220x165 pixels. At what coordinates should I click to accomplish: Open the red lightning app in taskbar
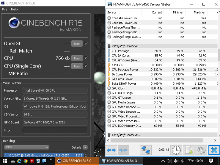pyautogui.click(x=32, y=161)
